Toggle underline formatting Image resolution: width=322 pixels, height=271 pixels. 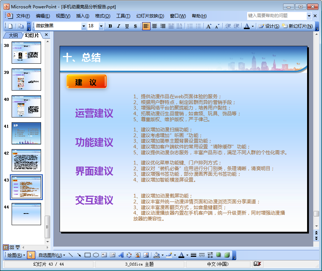(127, 26)
